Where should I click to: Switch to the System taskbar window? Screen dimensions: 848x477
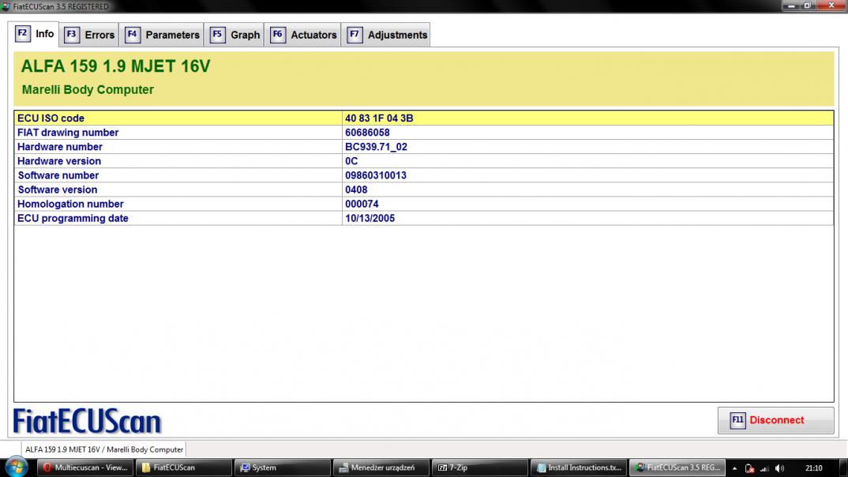click(x=282, y=468)
